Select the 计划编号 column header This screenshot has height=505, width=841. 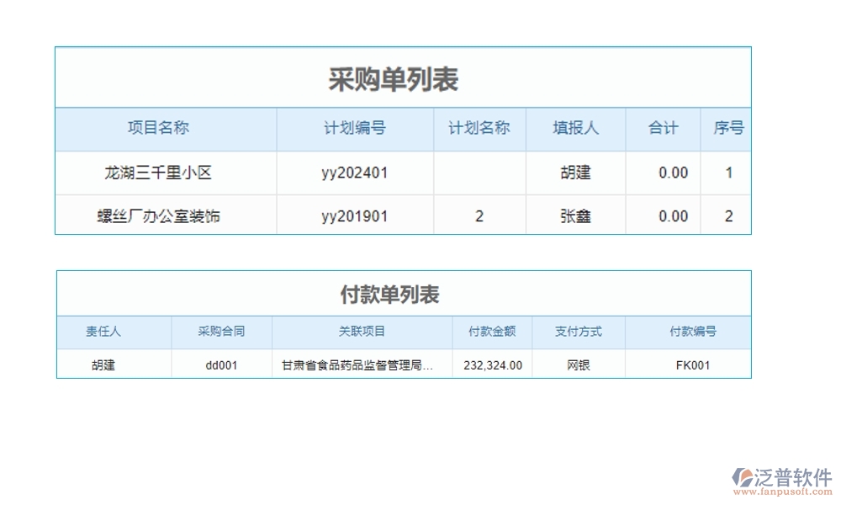click(355, 128)
